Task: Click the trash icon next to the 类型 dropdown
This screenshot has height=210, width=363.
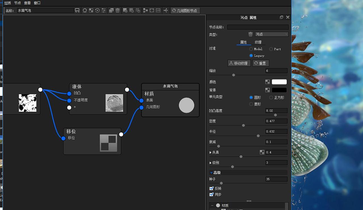Action: [x=250, y=34]
